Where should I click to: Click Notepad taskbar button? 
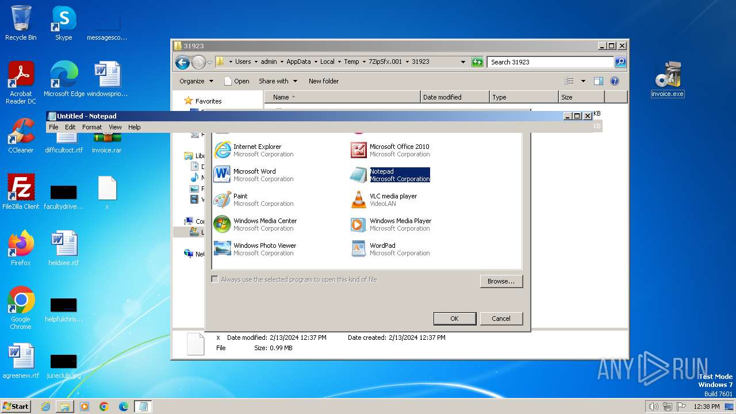(143, 407)
